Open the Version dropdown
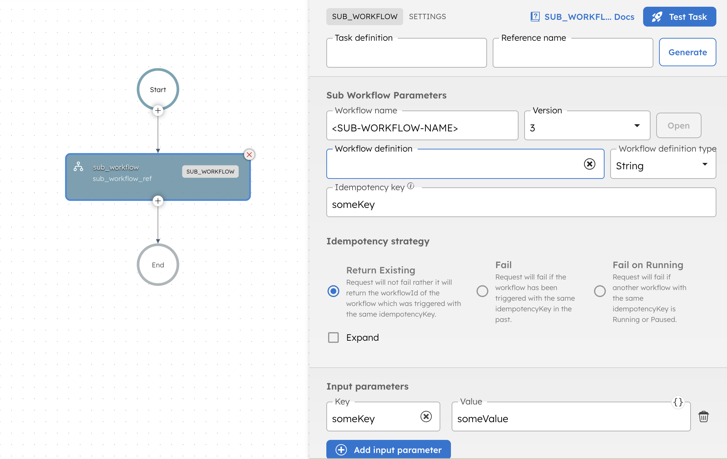The height and width of the screenshot is (459, 727). (637, 125)
